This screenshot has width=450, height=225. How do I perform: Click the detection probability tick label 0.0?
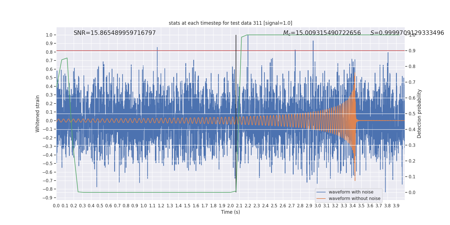tap(412, 192)
